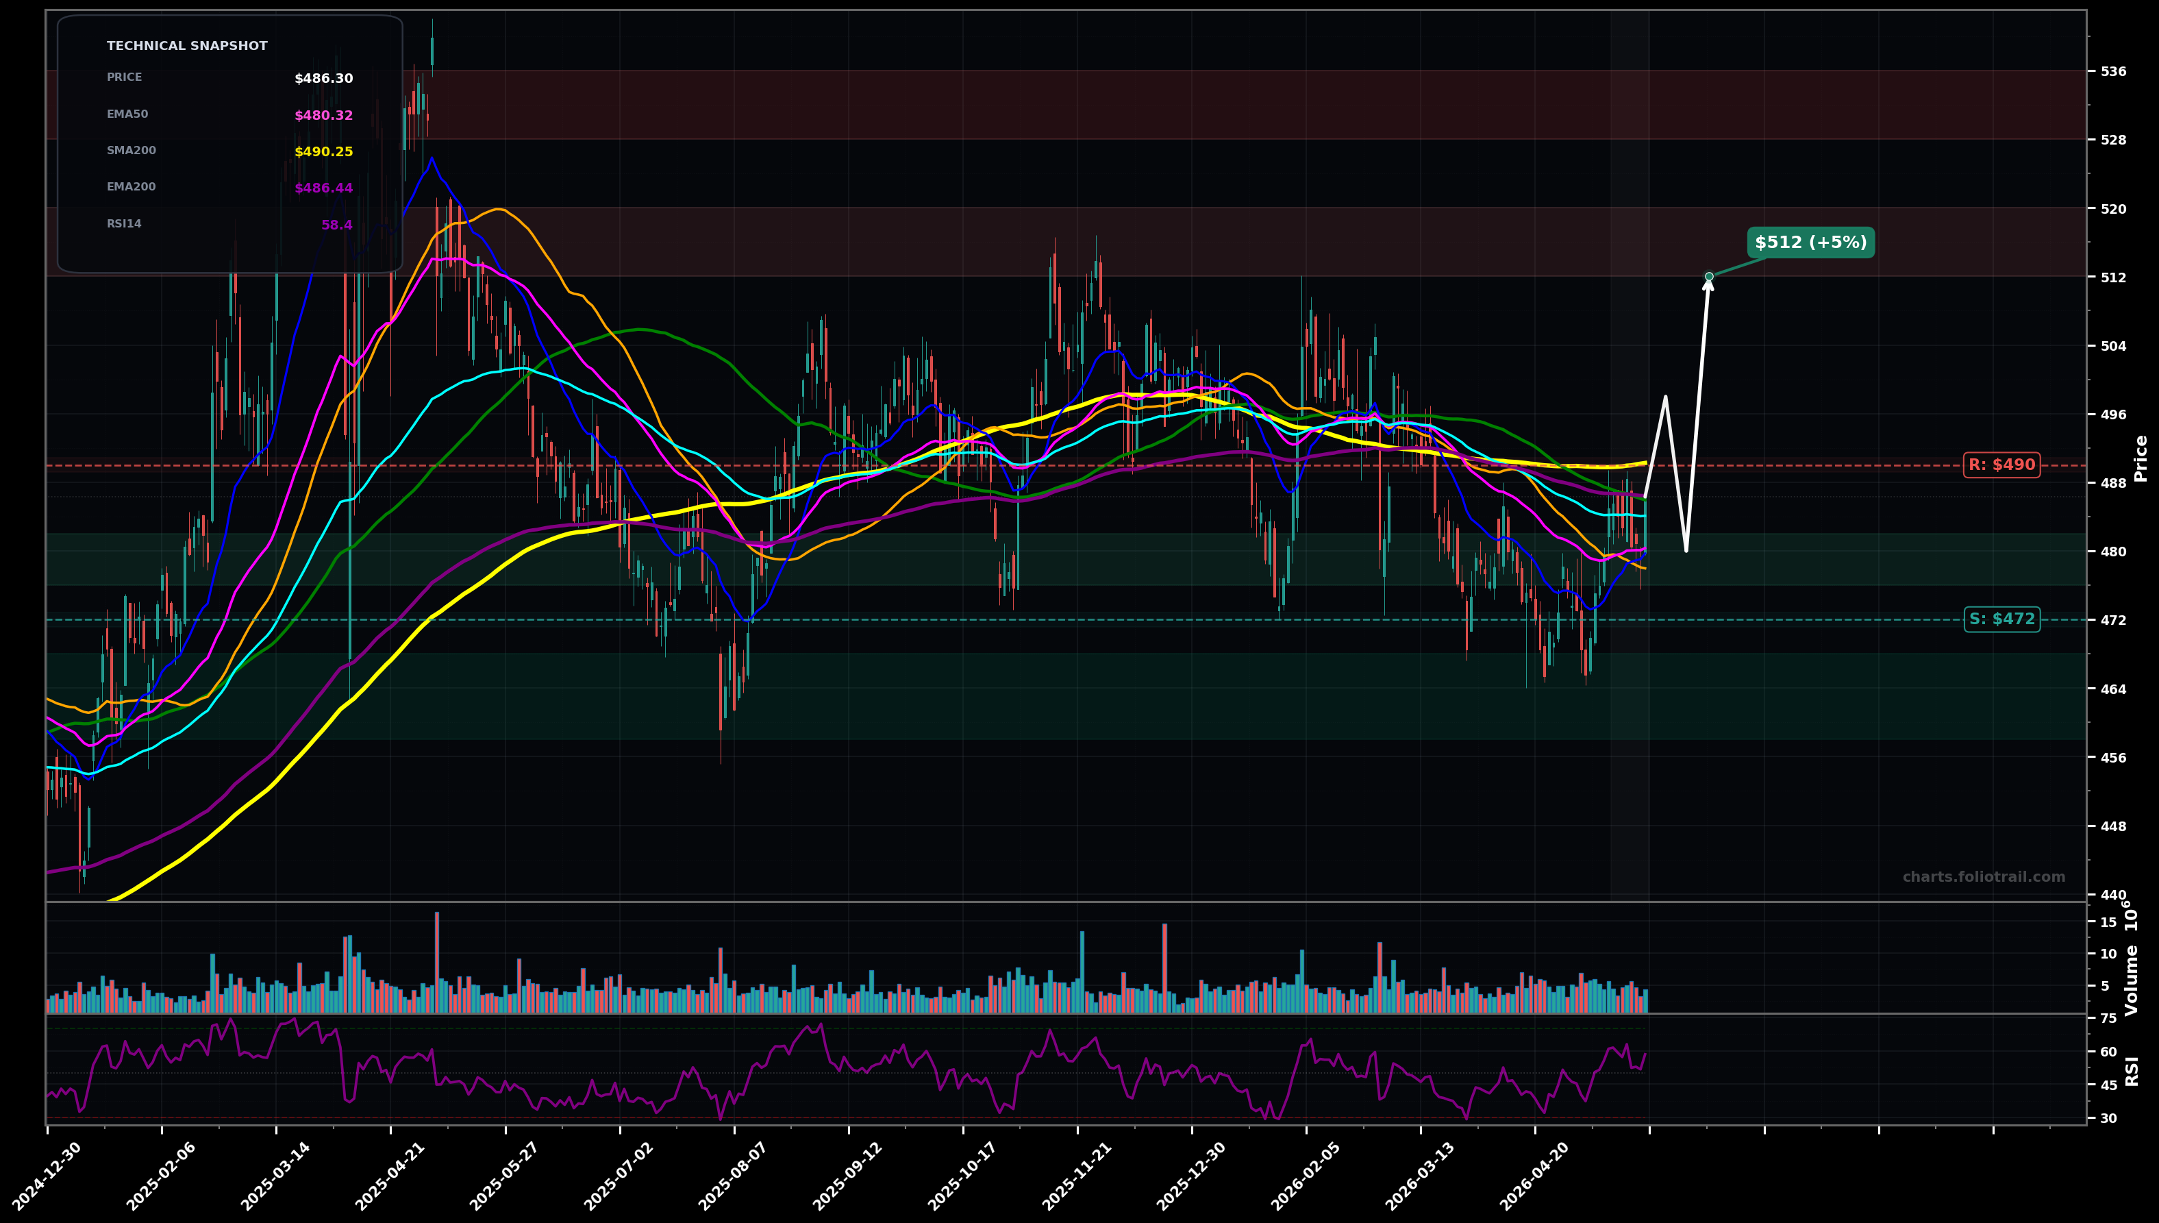The image size is (2159, 1223).
Task: Click the 2025-03-14 date label
Action: pyautogui.click(x=275, y=1176)
